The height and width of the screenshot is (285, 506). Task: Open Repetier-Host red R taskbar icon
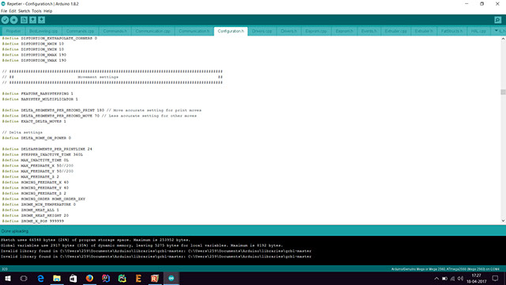[x=155, y=278]
